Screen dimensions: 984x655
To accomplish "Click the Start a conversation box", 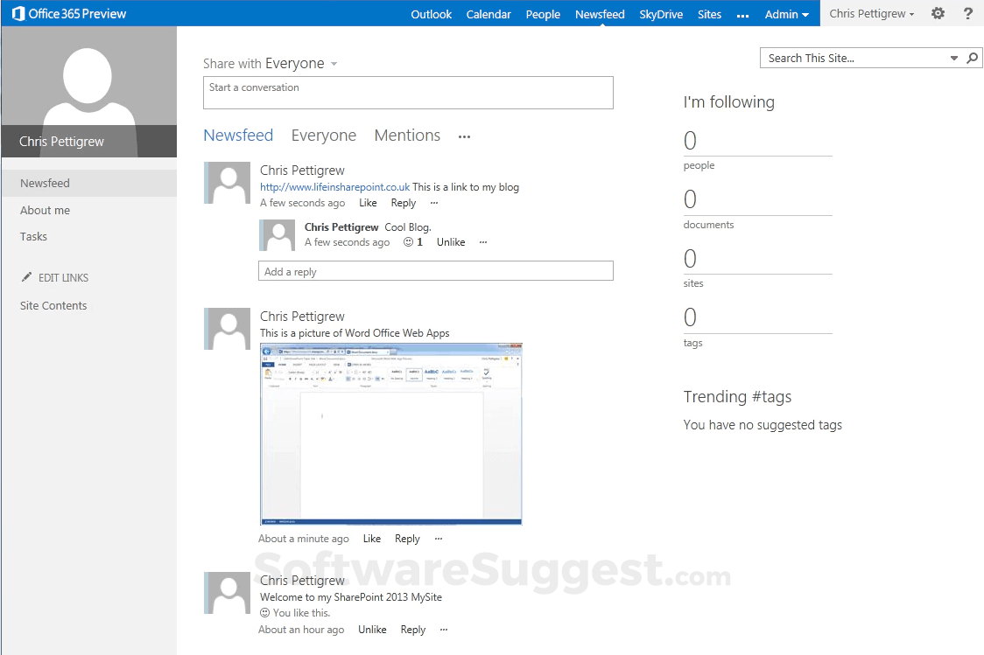I will tap(408, 93).
